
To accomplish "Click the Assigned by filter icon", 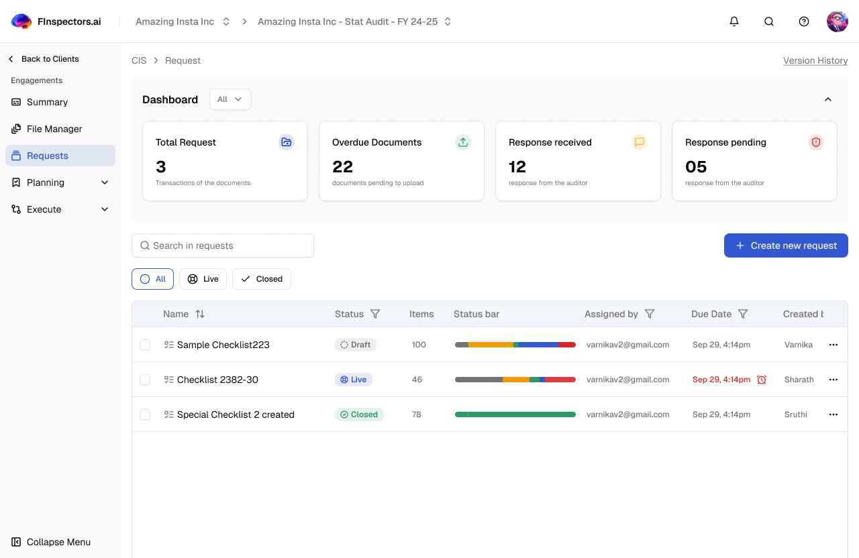I will click(x=650, y=314).
